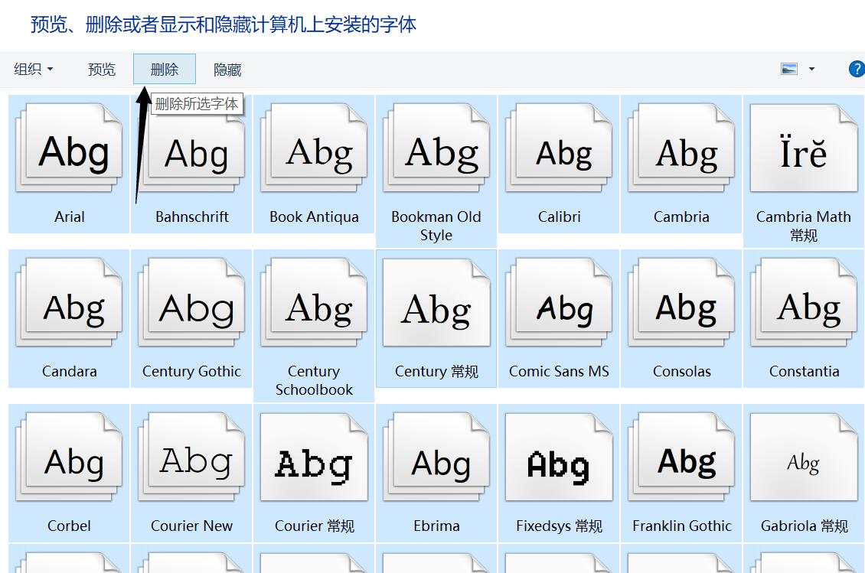
Task: Click the Comic Sans MS font icon
Action: point(560,306)
